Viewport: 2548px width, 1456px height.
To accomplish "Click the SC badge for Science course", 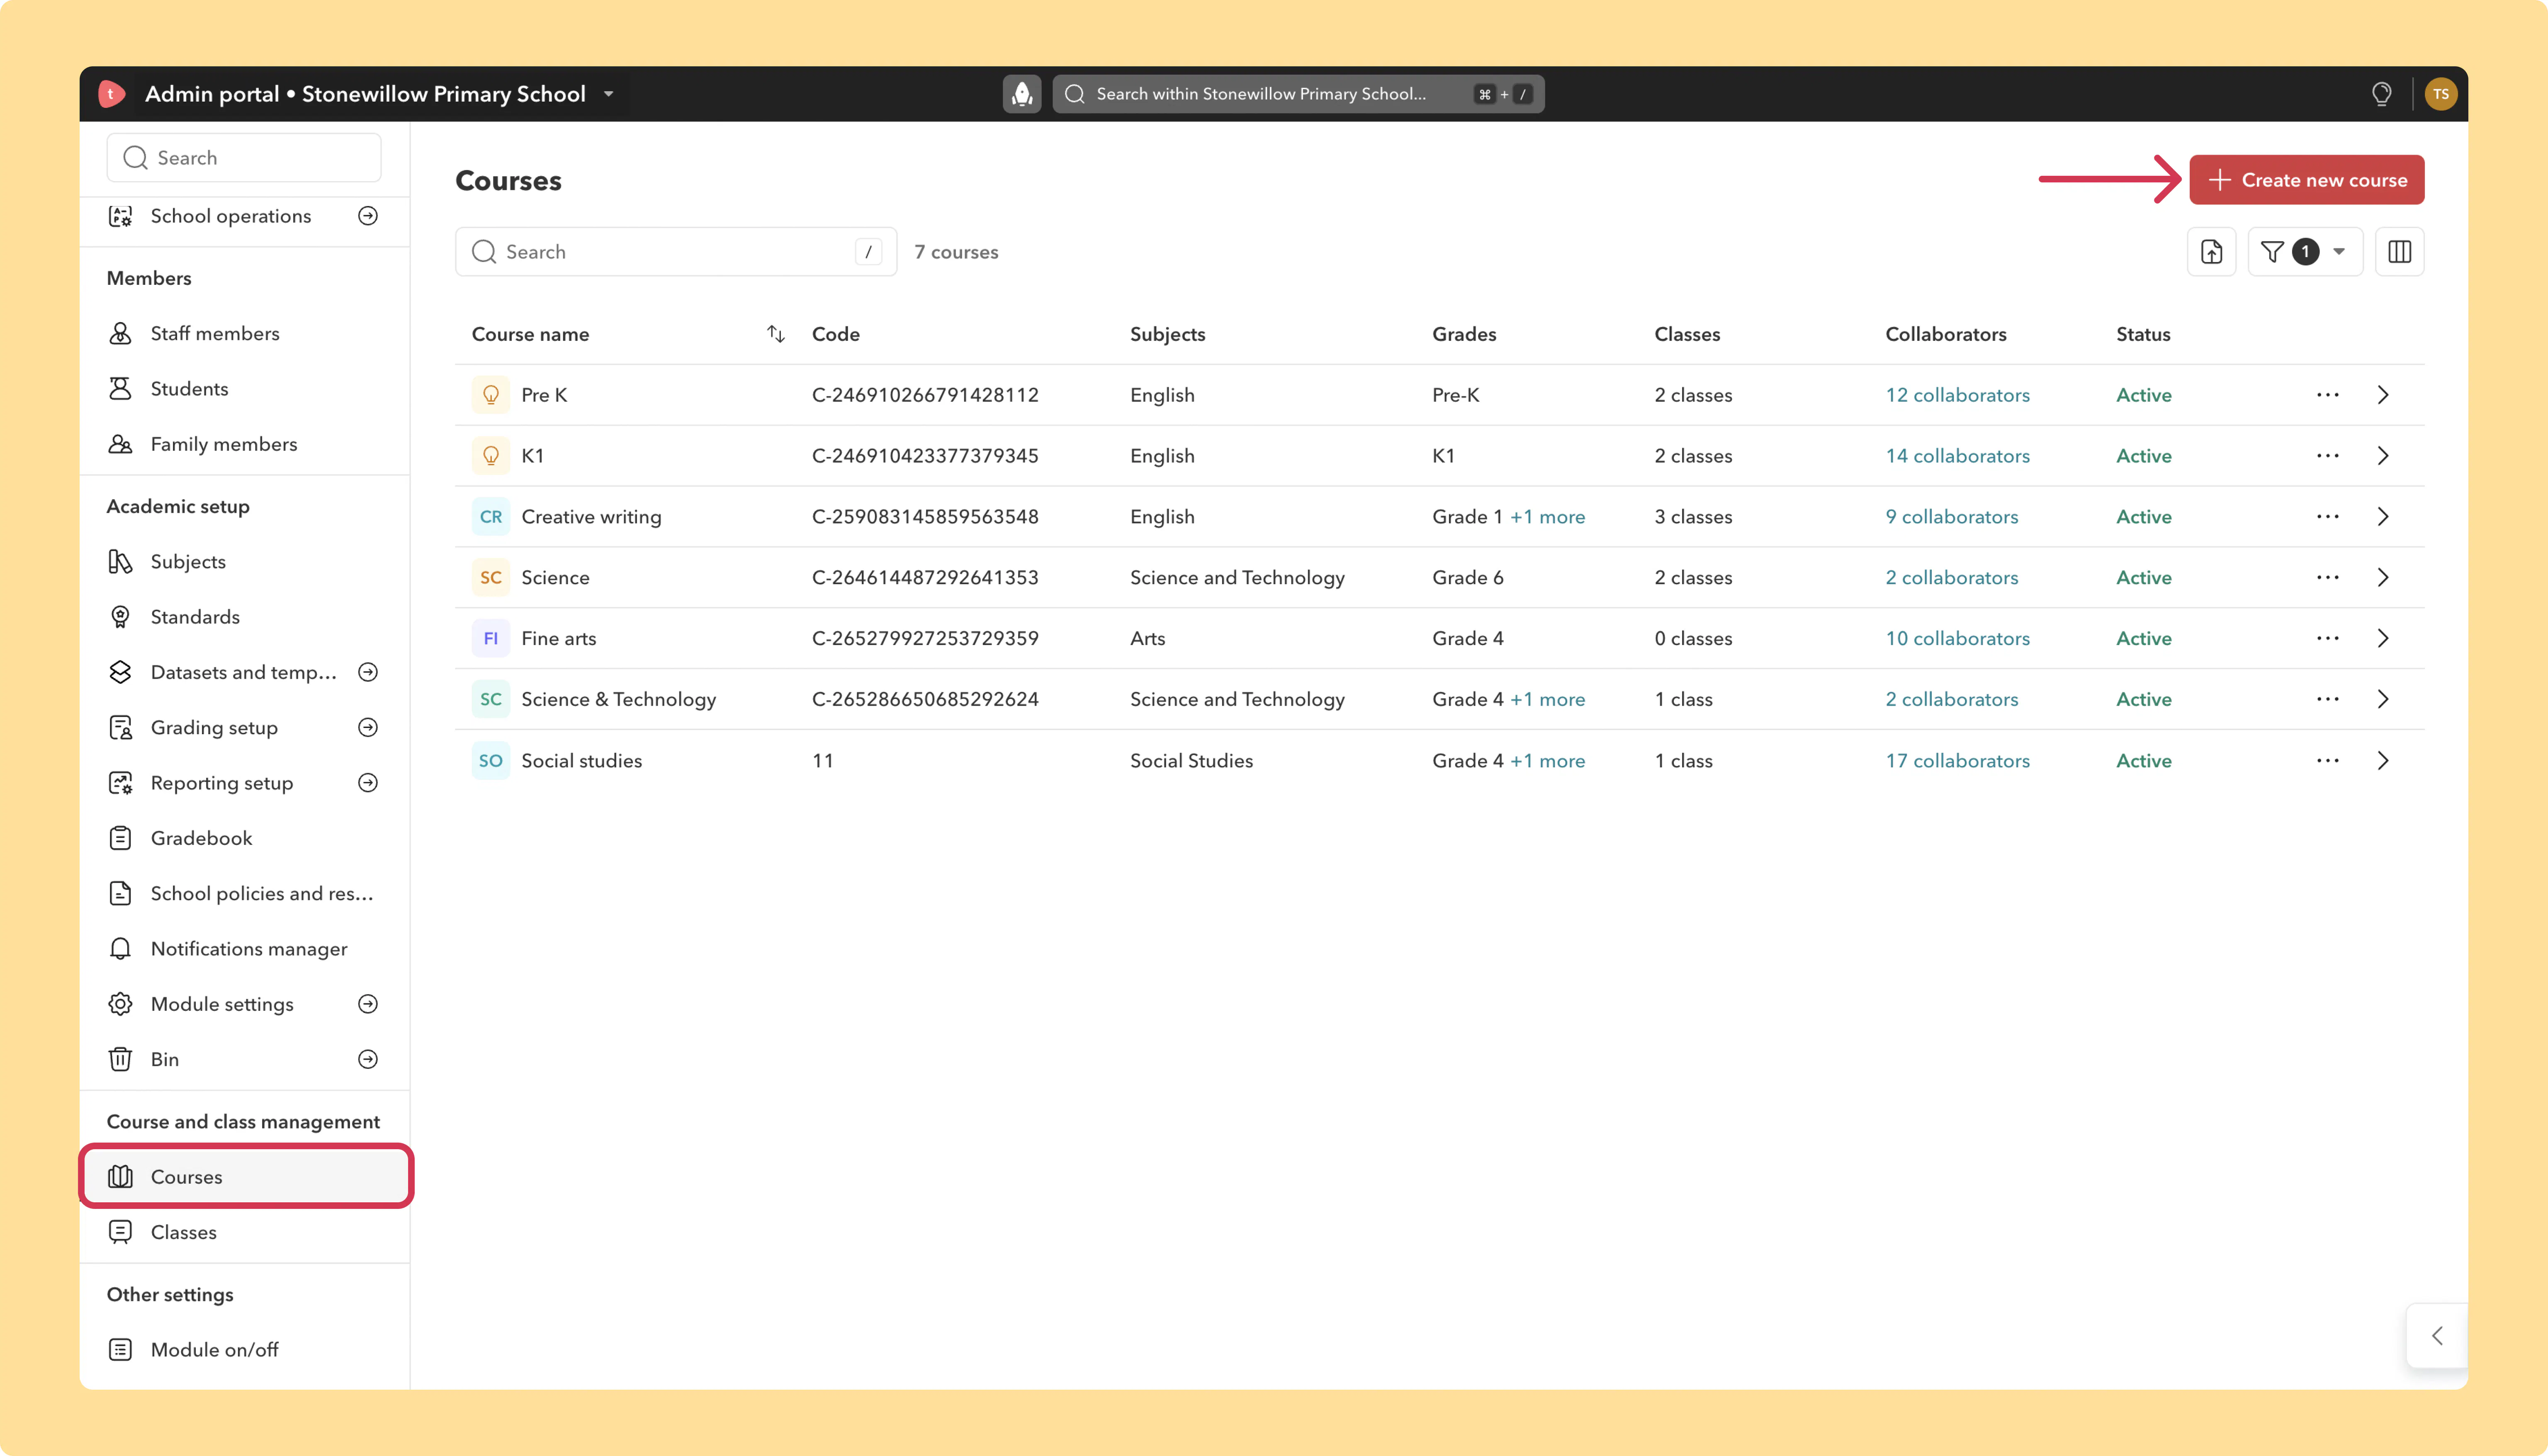I will pyautogui.click(x=490, y=578).
